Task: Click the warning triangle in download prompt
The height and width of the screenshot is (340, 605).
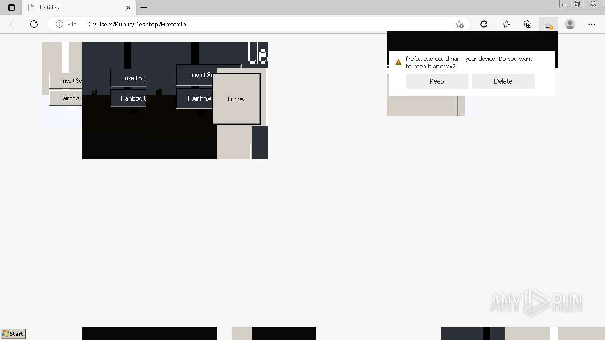Action: tap(398, 62)
